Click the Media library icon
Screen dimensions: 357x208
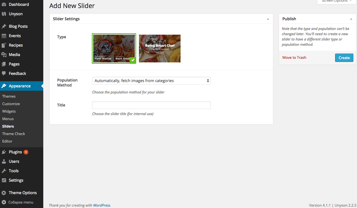tap(4, 55)
